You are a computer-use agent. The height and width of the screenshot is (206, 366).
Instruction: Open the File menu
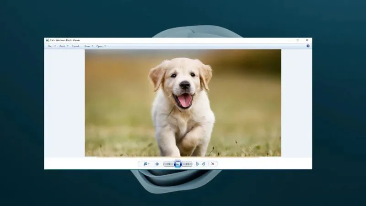[50, 46]
